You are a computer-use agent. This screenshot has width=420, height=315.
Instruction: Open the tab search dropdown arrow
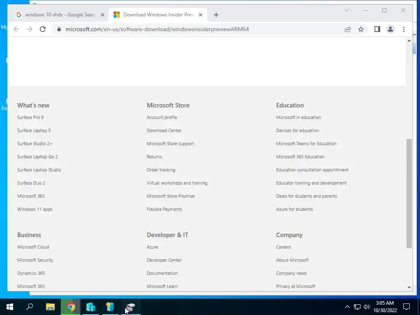point(346,10)
